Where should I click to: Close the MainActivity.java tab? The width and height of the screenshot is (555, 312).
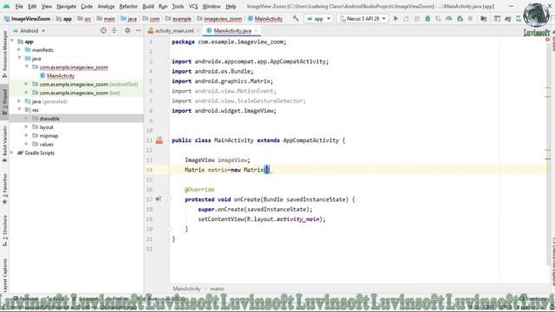pyautogui.click(x=256, y=31)
